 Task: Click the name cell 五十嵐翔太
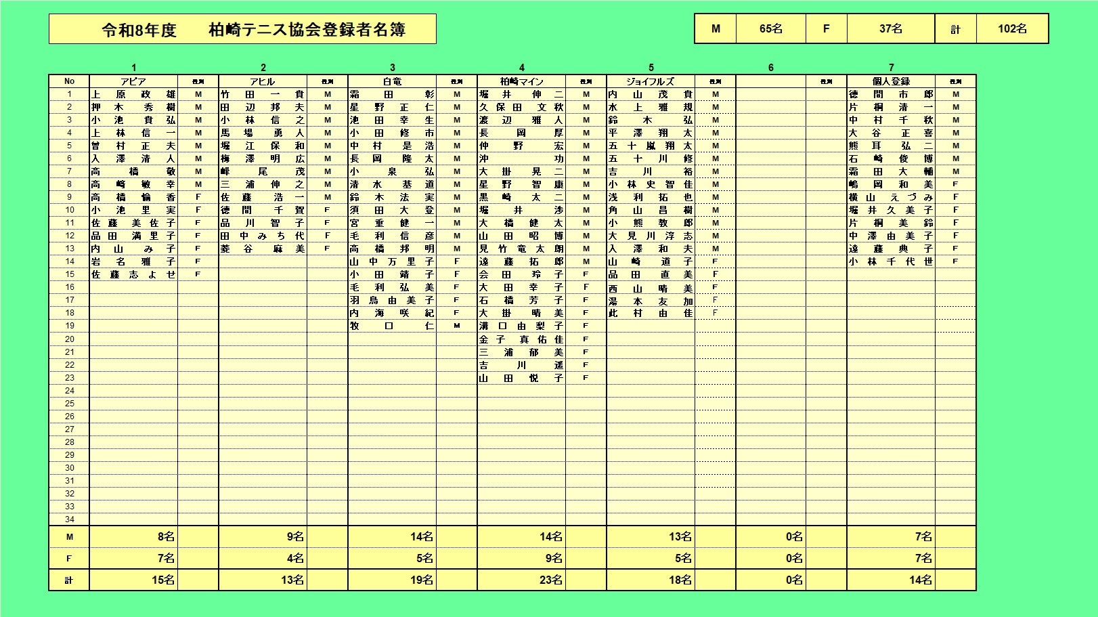point(651,146)
